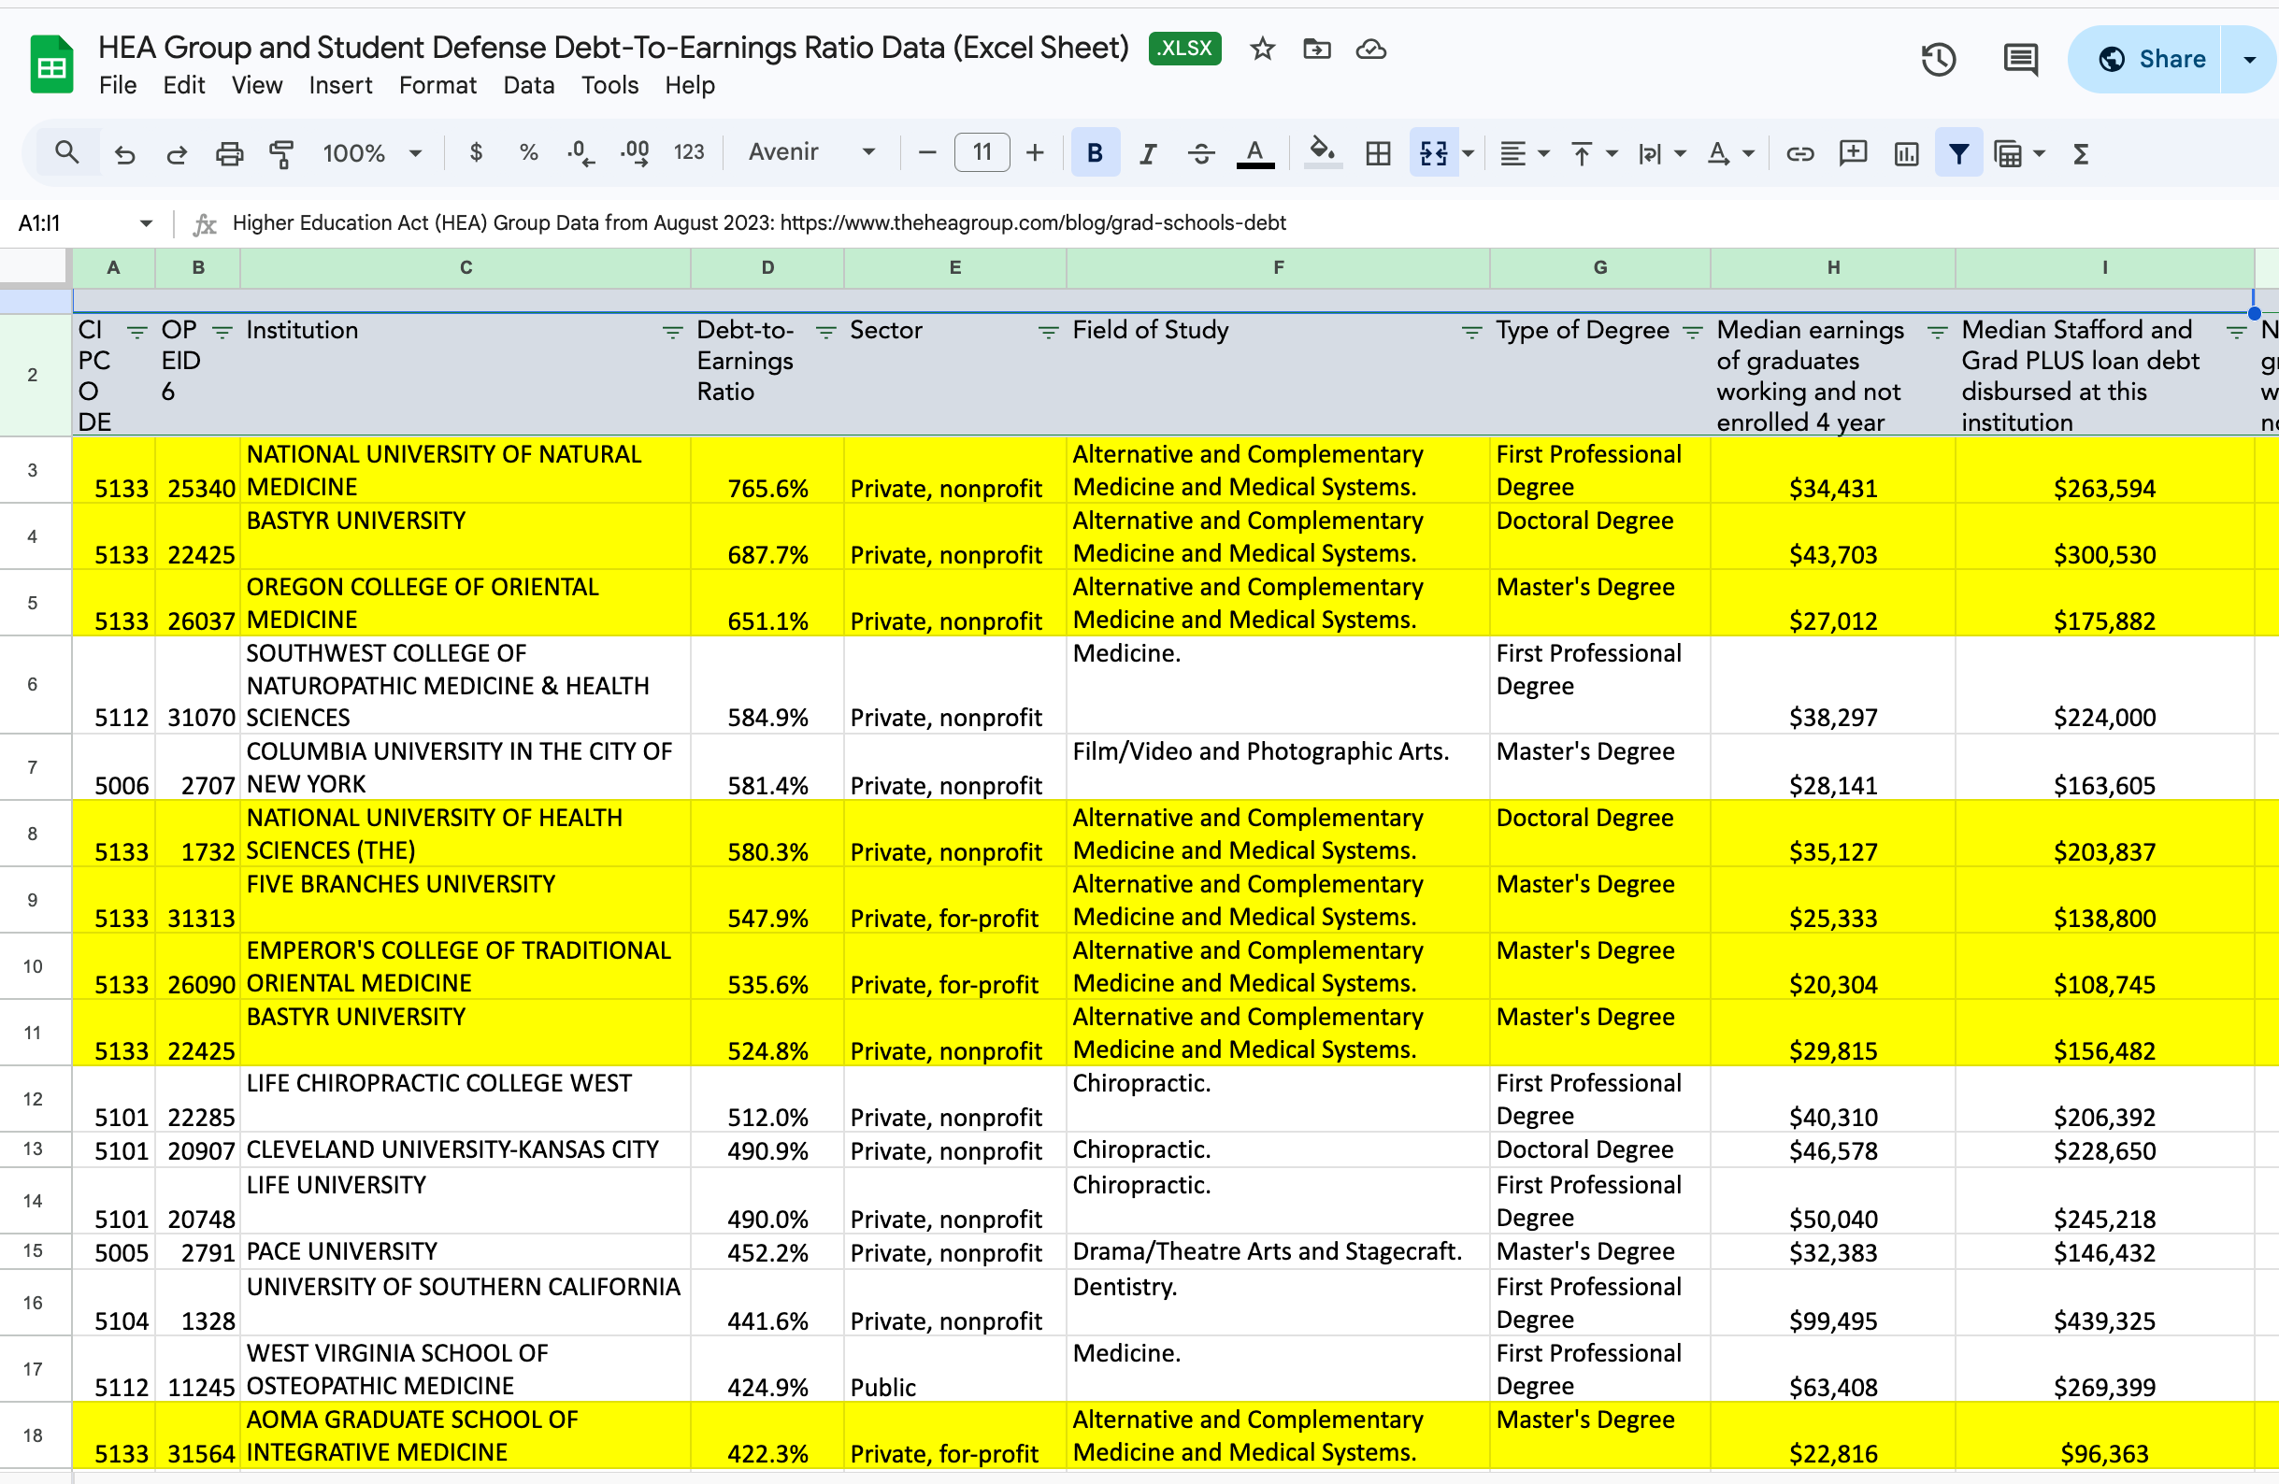Open the Format menu
This screenshot has width=2279, height=1484.
click(437, 85)
